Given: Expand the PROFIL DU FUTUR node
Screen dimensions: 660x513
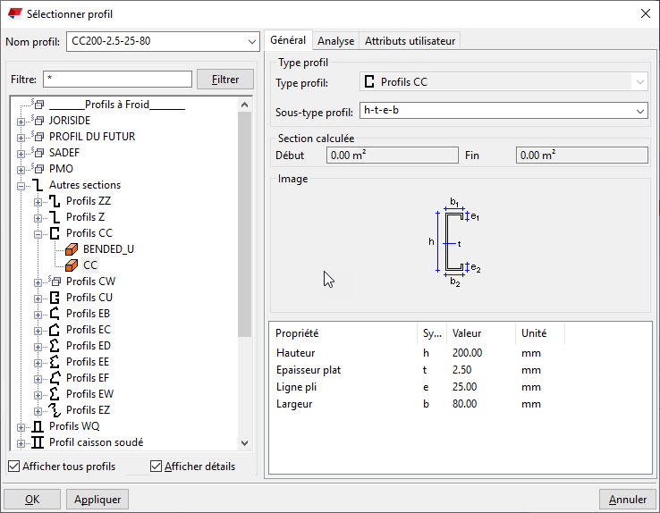Looking at the screenshot, I should (x=21, y=138).
